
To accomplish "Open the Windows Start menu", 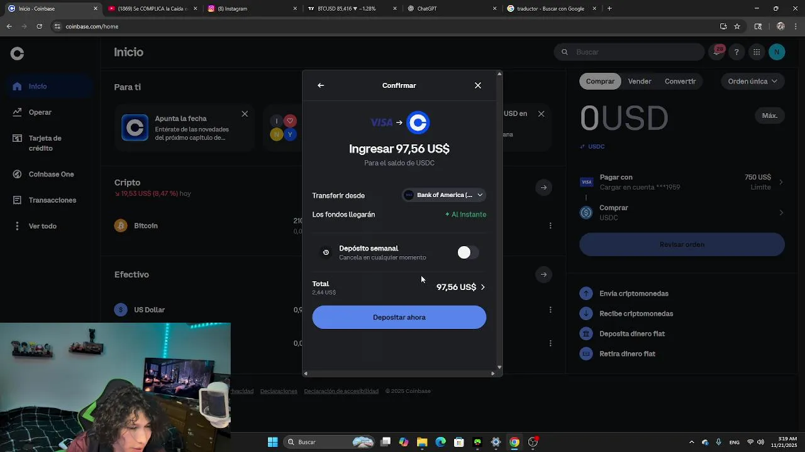I will [272, 442].
